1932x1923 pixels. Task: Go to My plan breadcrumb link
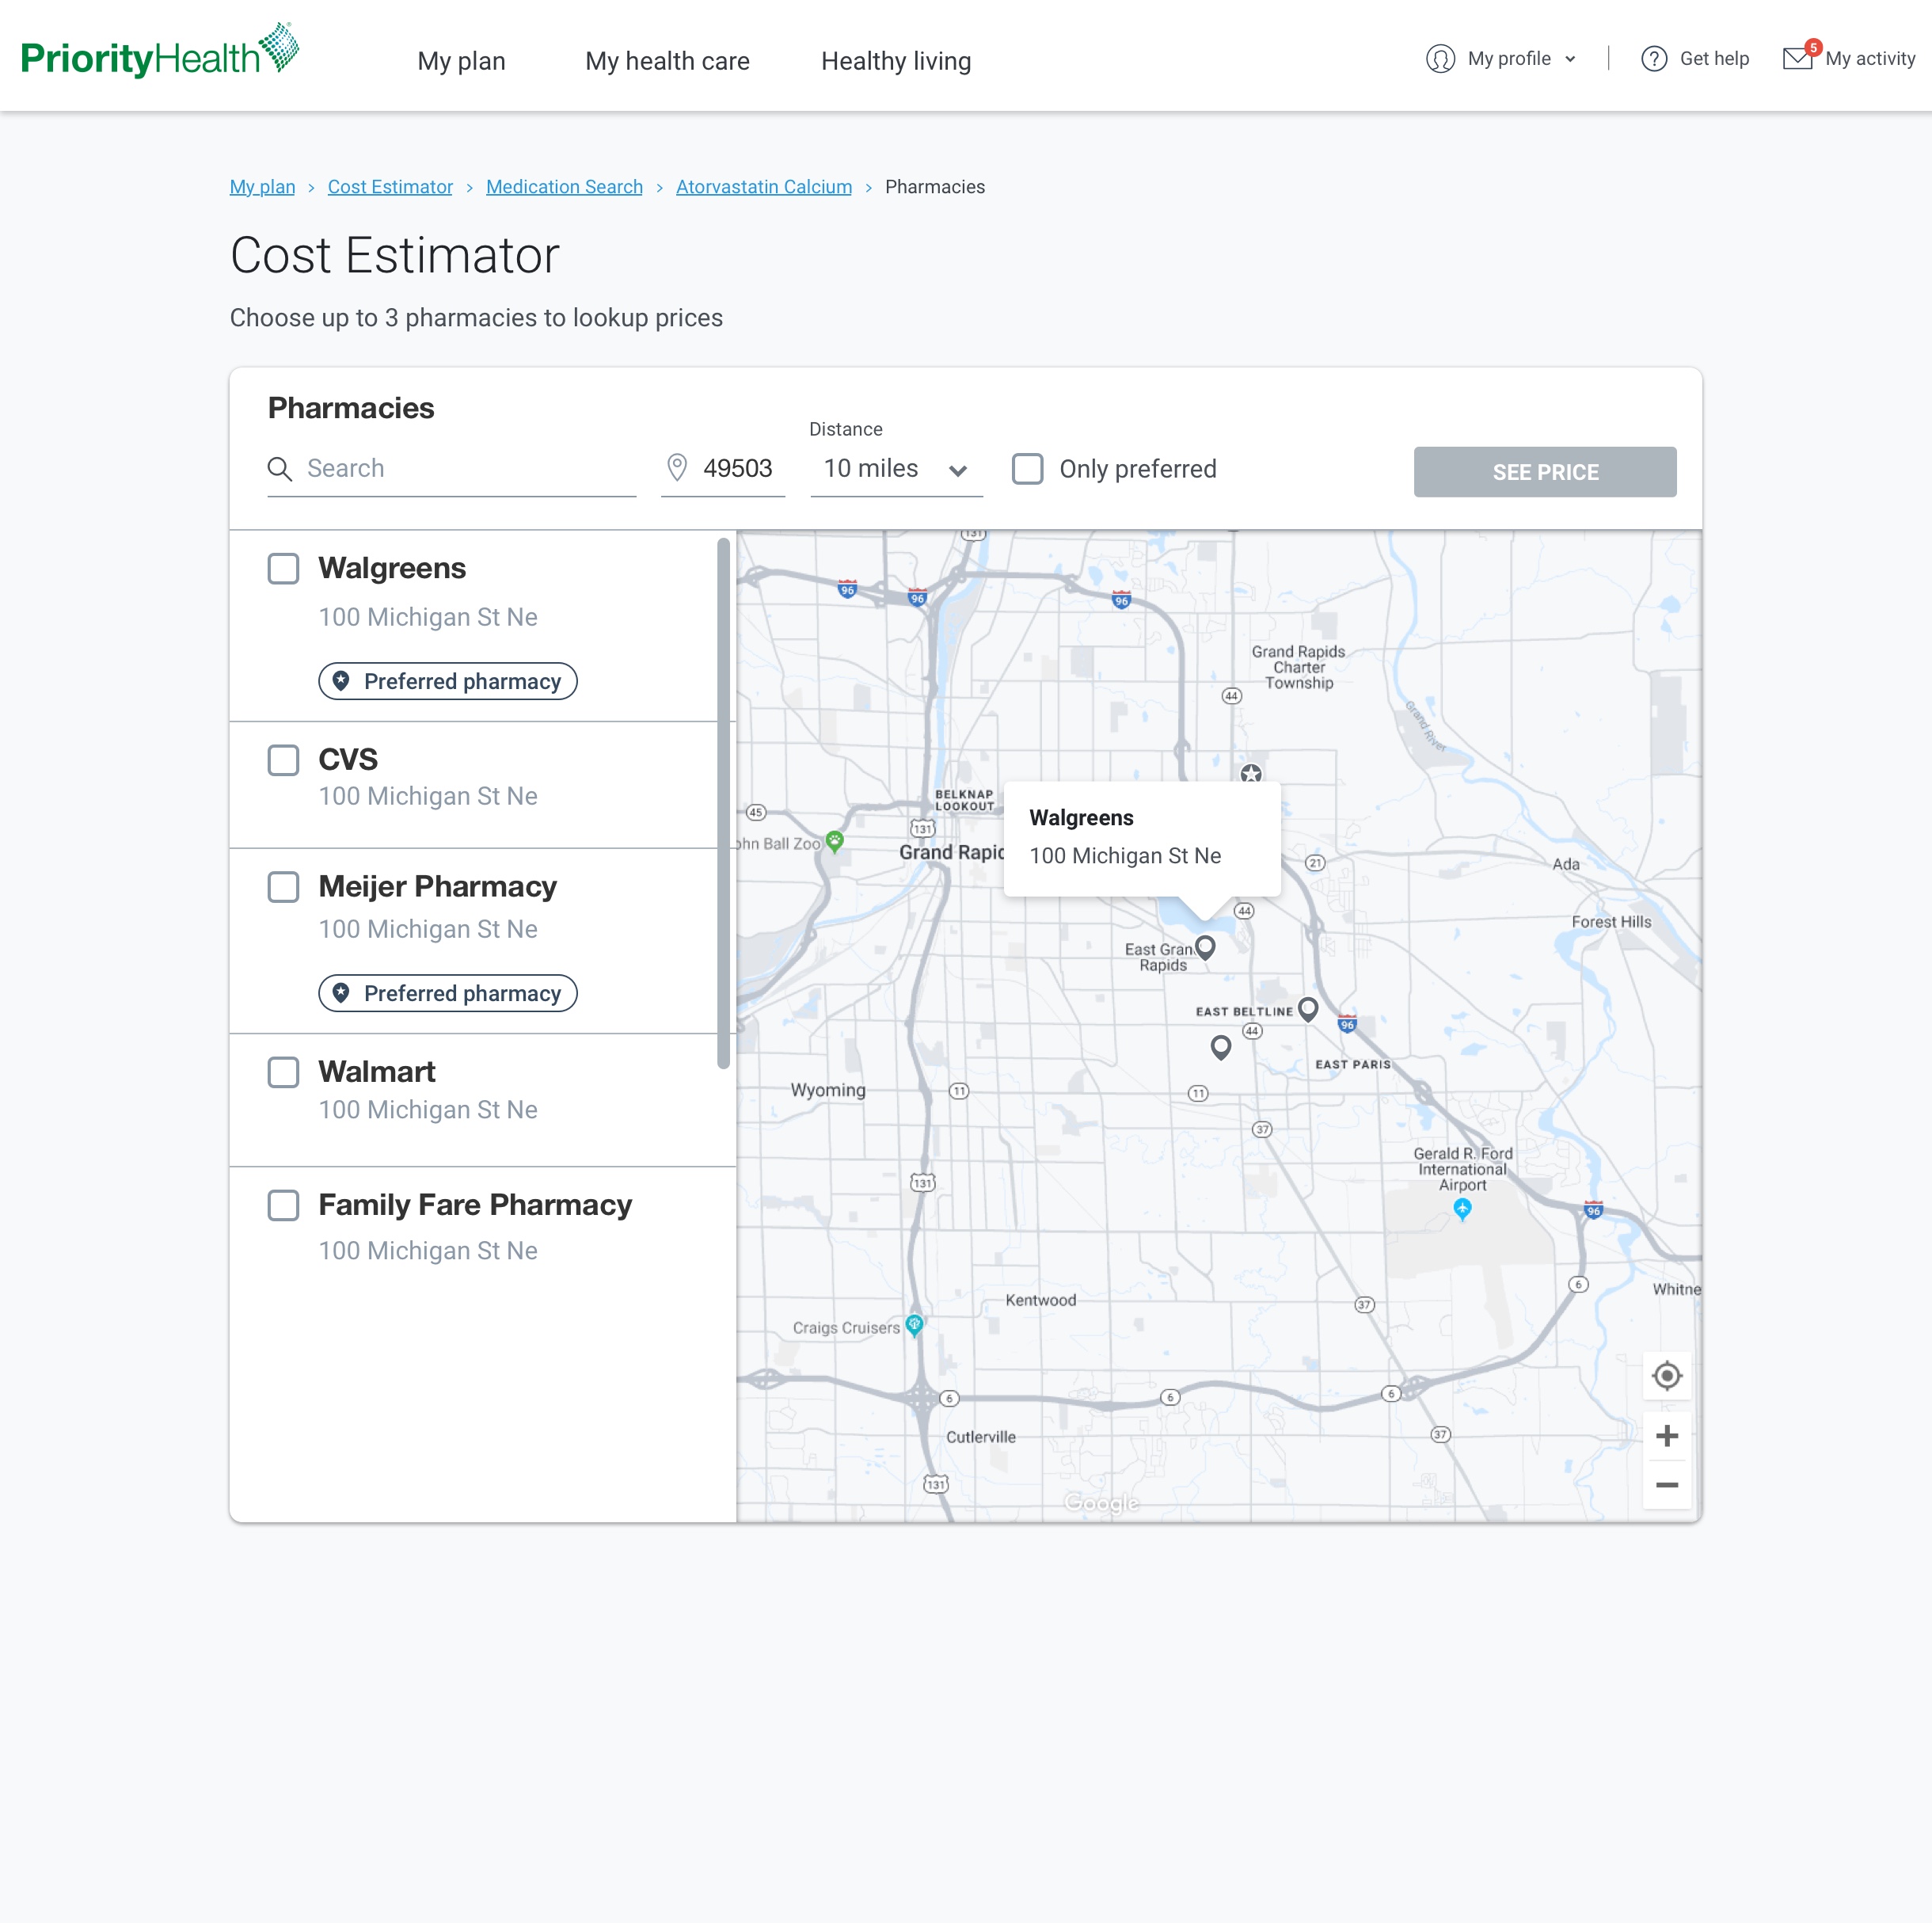262,187
